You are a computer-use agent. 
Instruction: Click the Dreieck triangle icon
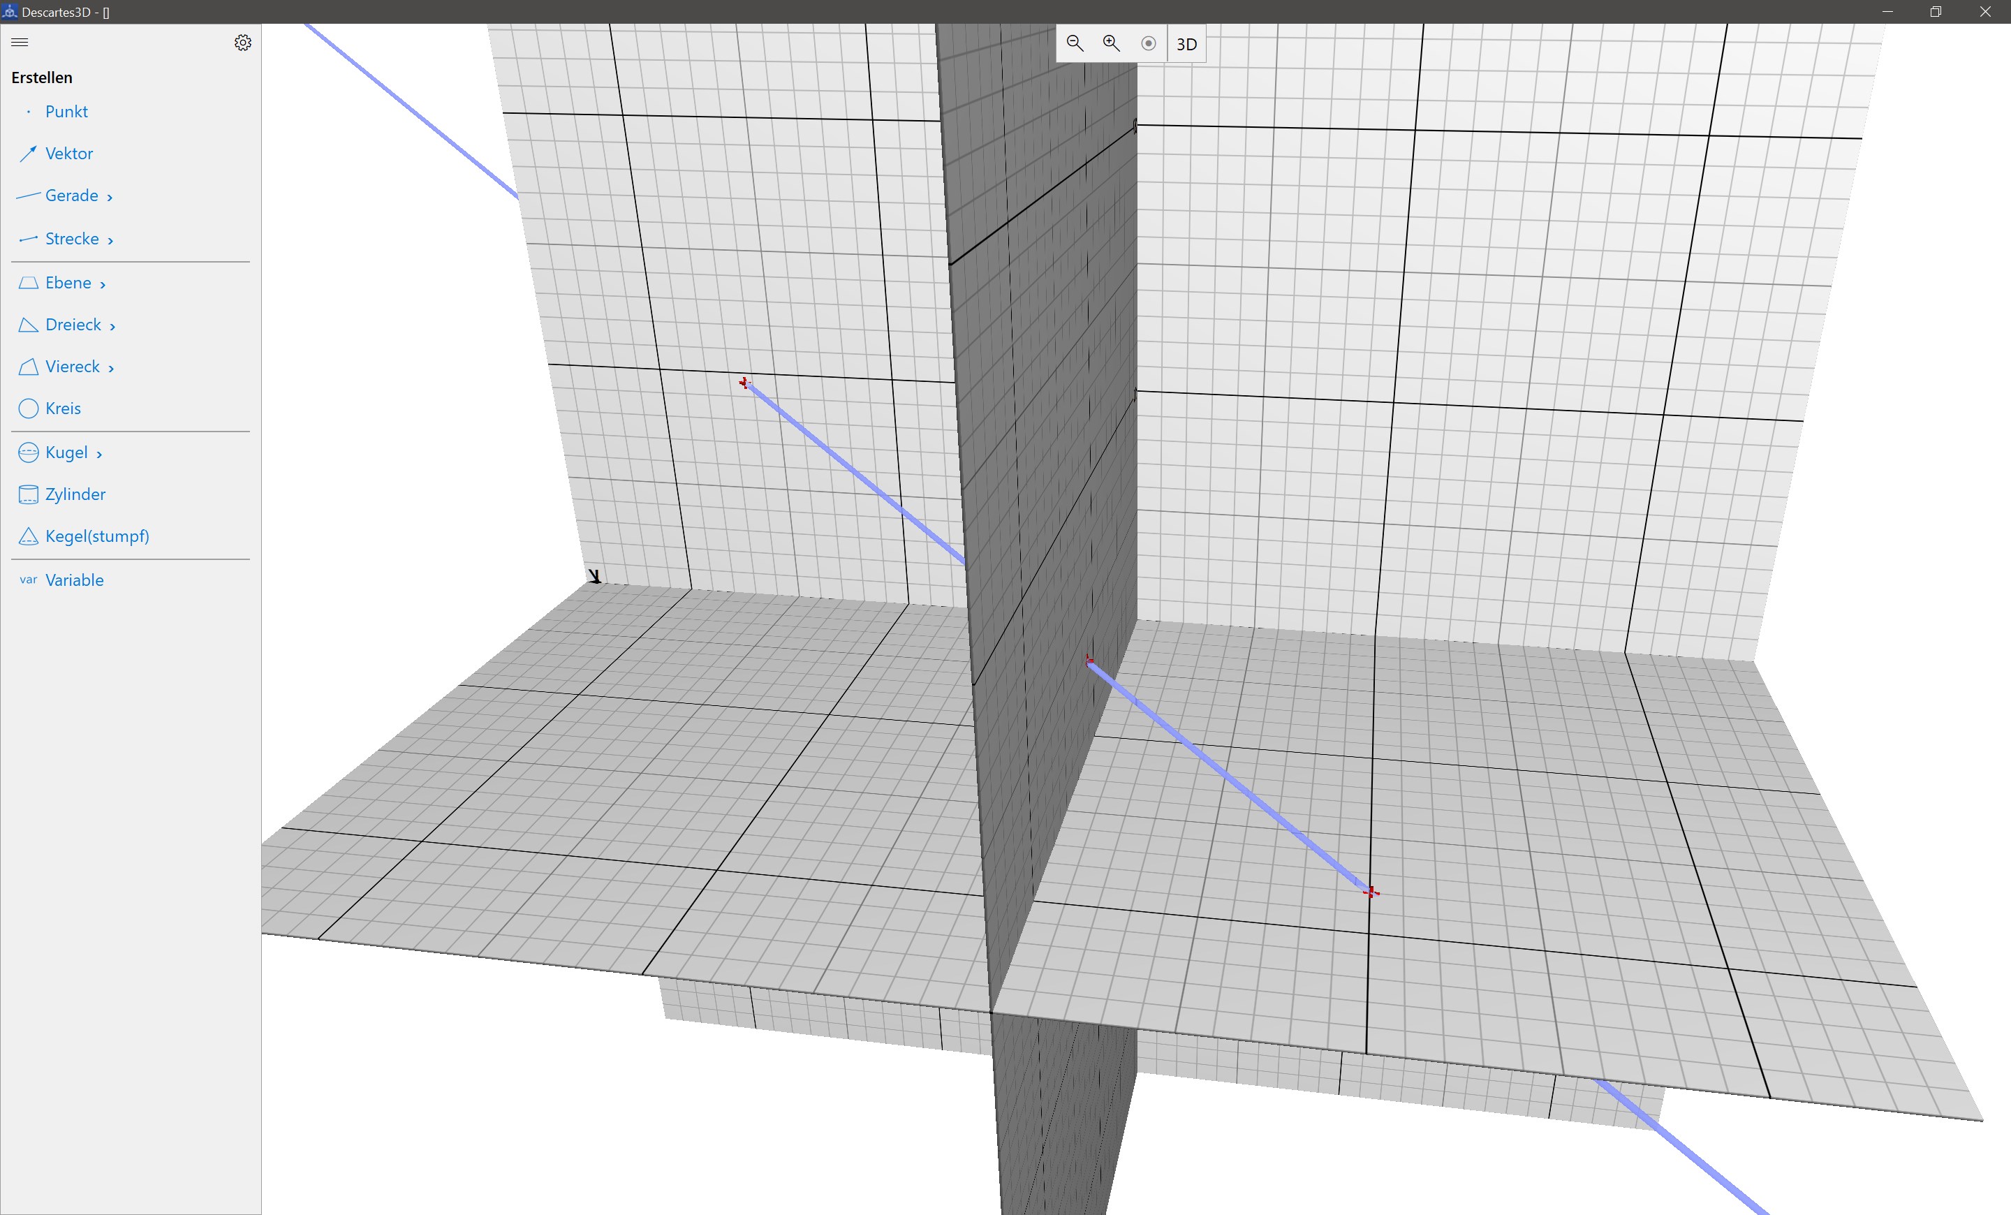tap(29, 325)
